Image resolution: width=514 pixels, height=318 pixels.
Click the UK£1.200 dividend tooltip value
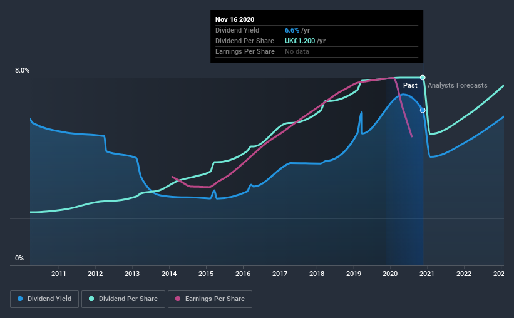[x=300, y=41]
